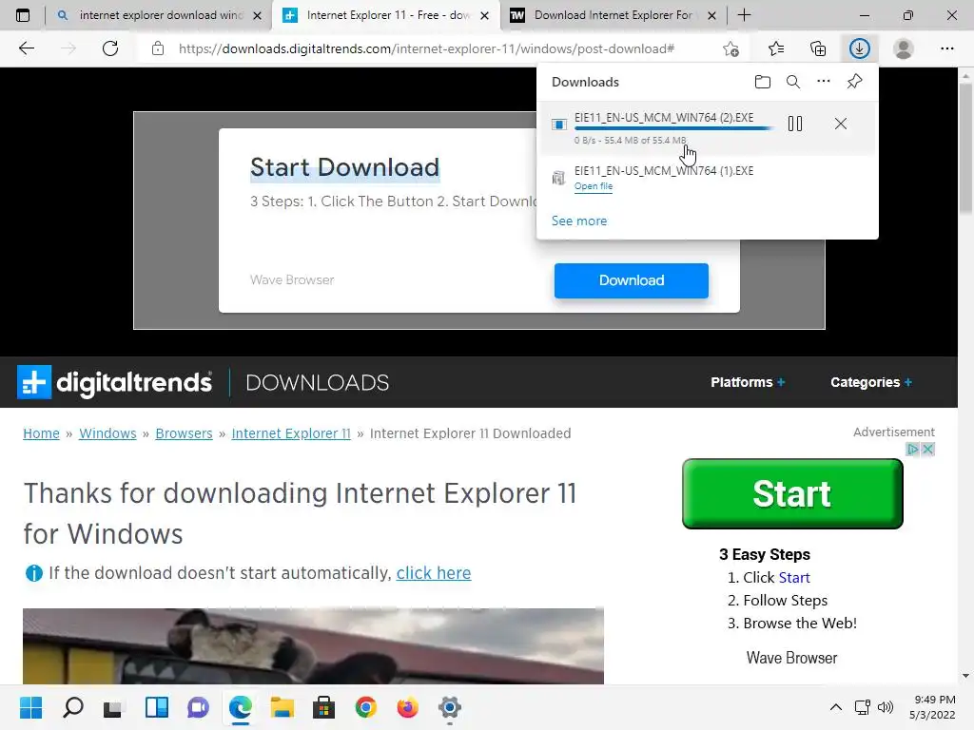Click the 'click here' download link
This screenshot has height=730, width=974.
click(434, 573)
